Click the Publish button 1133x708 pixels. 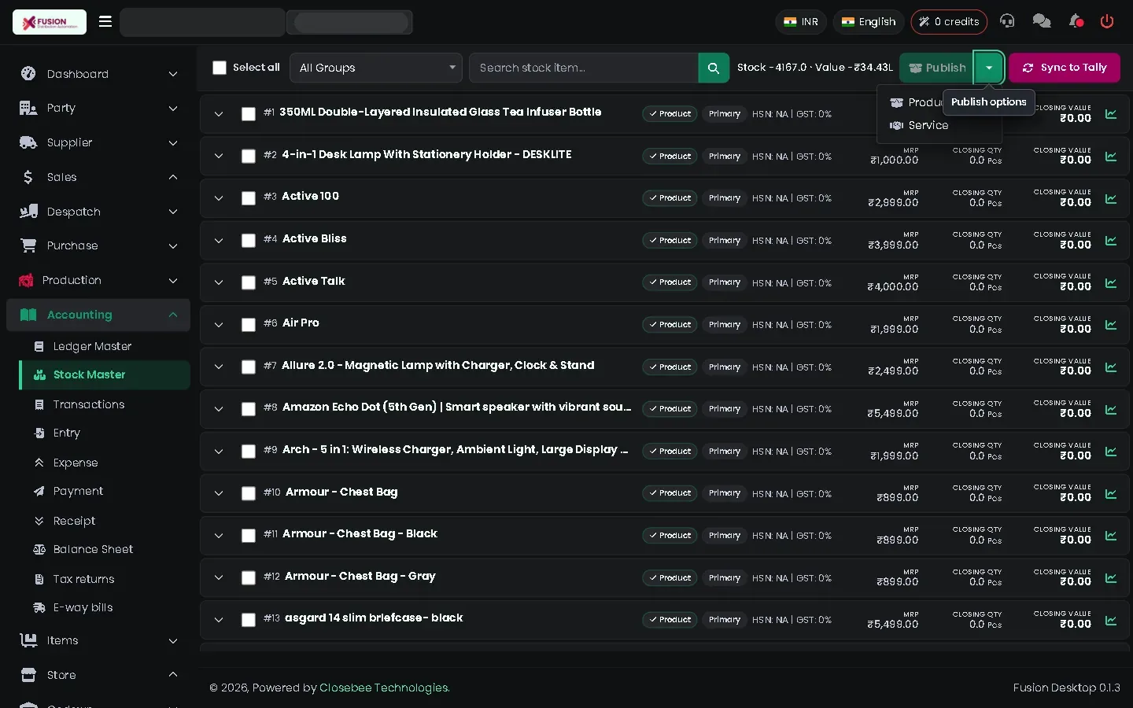pyautogui.click(x=937, y=68)
